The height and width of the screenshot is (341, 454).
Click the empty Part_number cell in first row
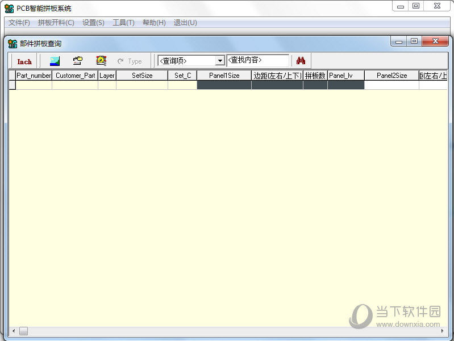34,85
